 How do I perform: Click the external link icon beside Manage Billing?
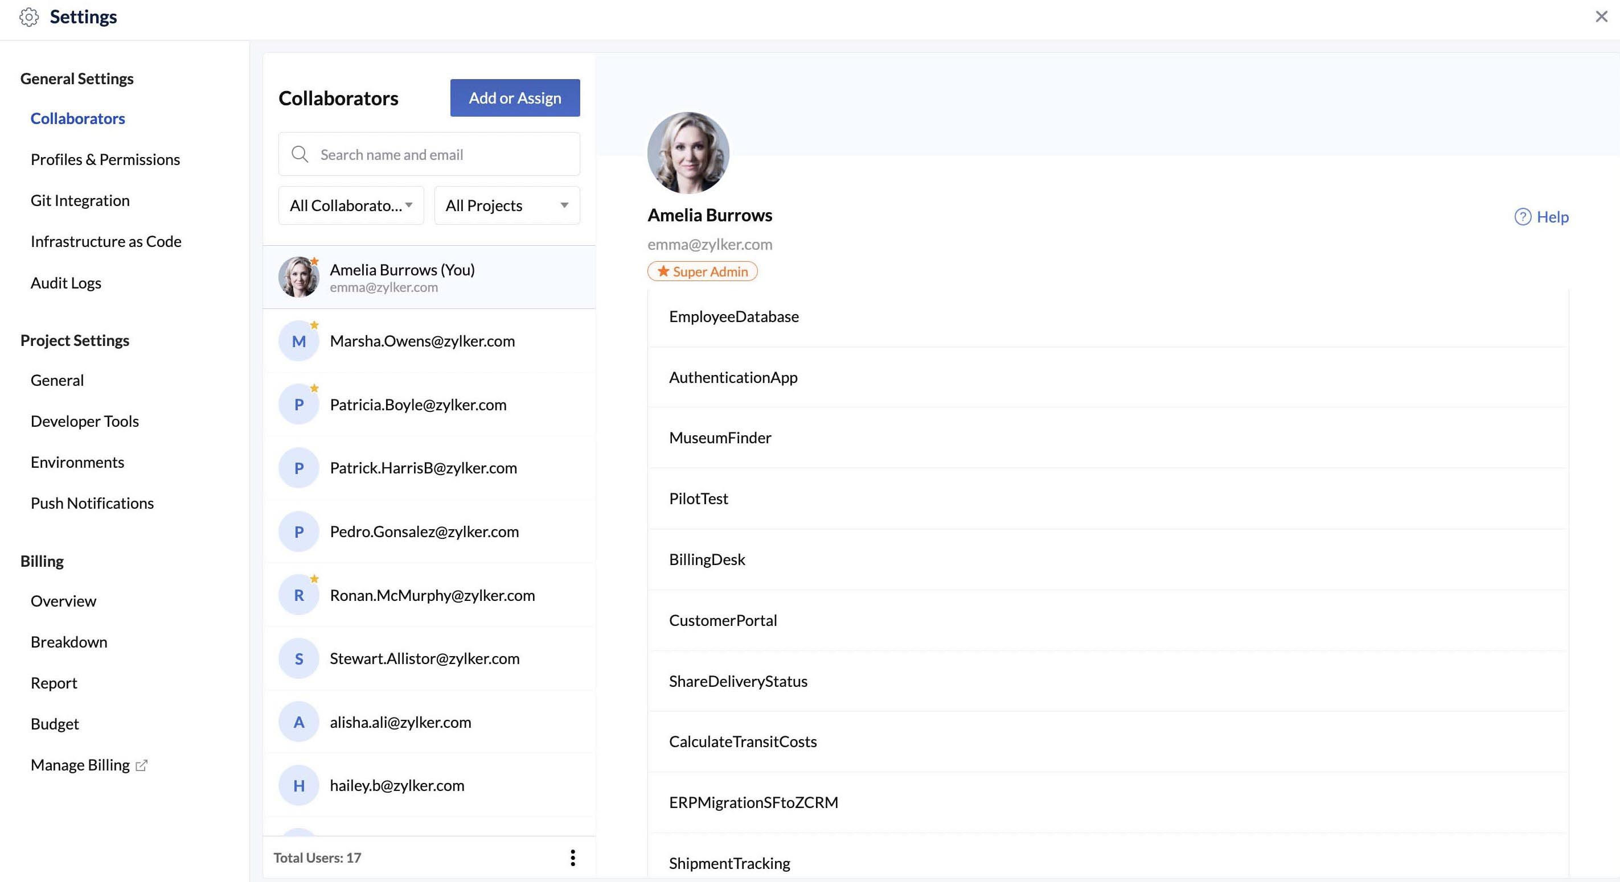click(x=141, y=765)
